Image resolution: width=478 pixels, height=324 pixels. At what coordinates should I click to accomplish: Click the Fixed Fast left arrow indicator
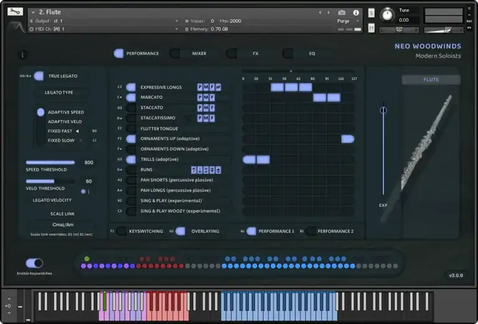click(77, 131)
